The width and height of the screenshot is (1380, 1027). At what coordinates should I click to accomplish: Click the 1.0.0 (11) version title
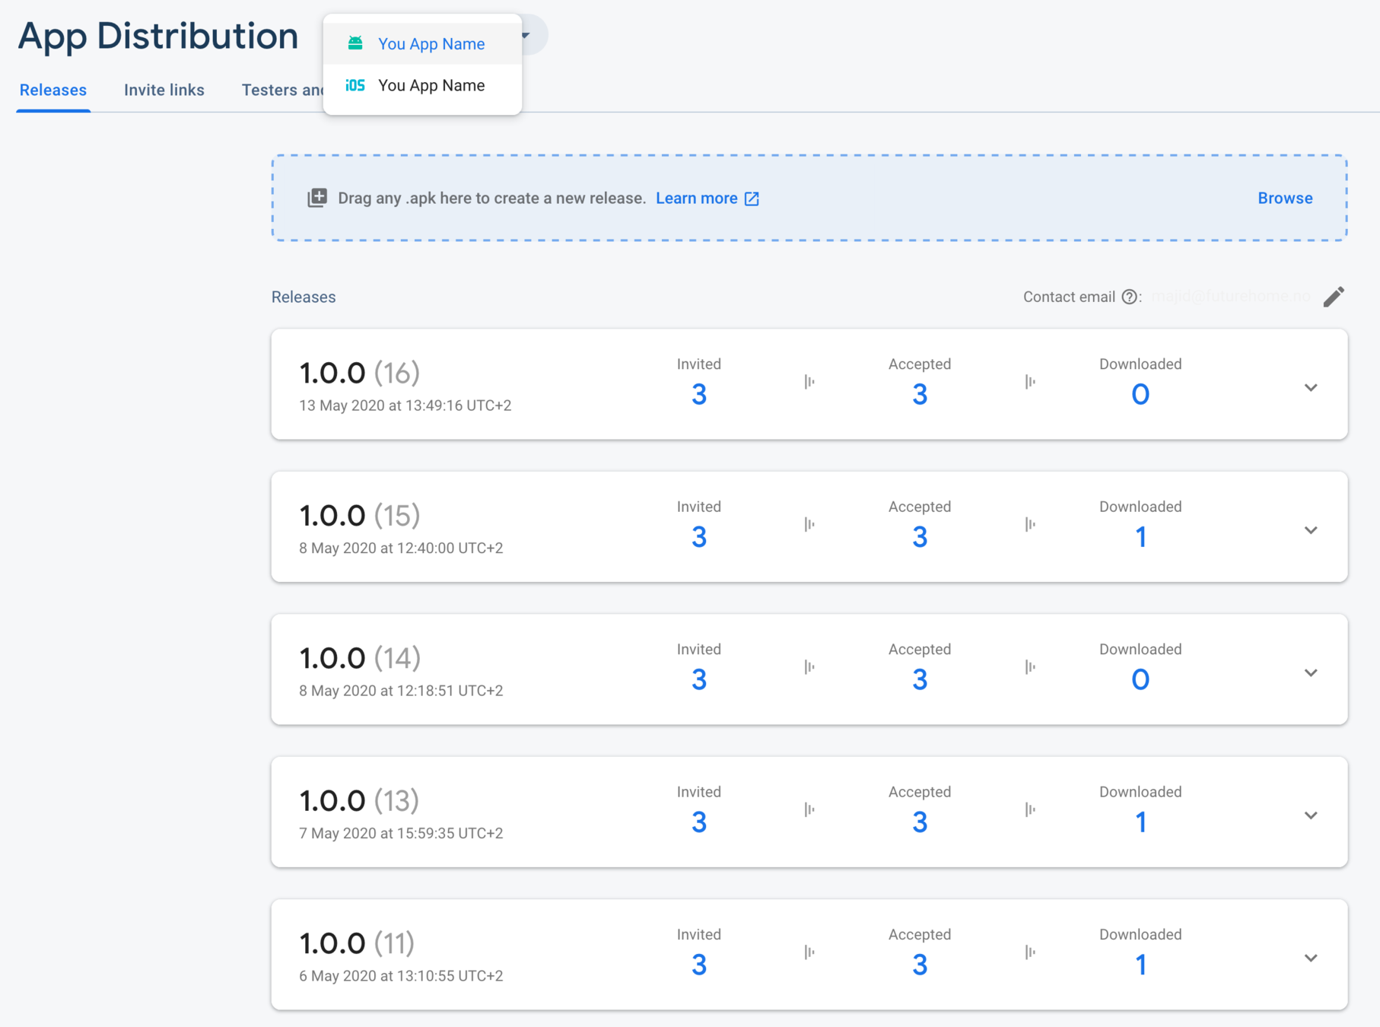[x=357, y=943]
